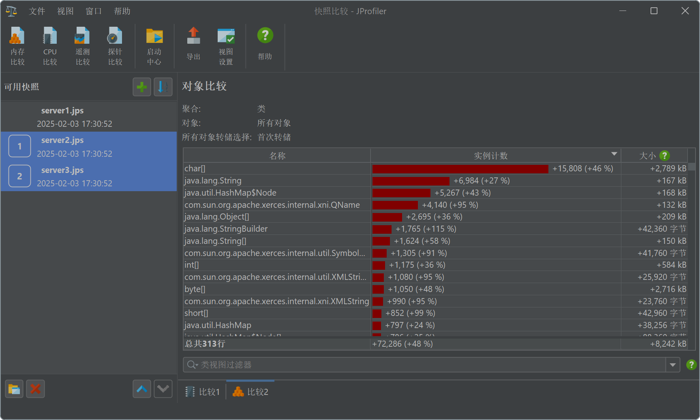Viewport: 700px width, 420px height.
Task: Select the java.util.HashMap row
Action: [x=436, y=325]
